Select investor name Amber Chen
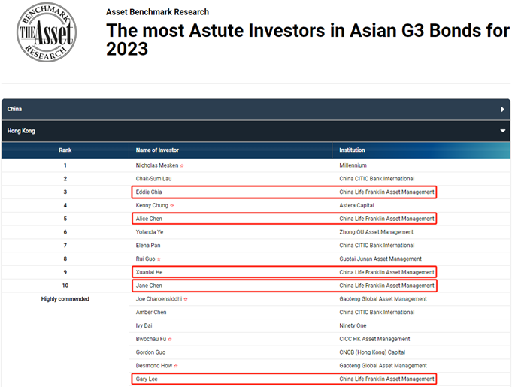This screenshot has width=512, height=387. tap(151, 313)
